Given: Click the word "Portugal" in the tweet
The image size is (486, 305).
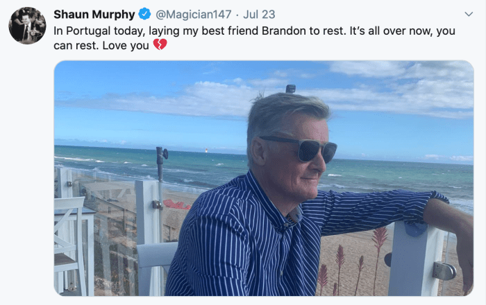Looking at the screenshot, I should pos(88,31).
